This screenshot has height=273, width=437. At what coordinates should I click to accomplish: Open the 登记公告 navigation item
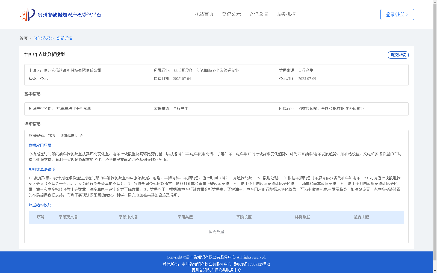pos(259,14)
